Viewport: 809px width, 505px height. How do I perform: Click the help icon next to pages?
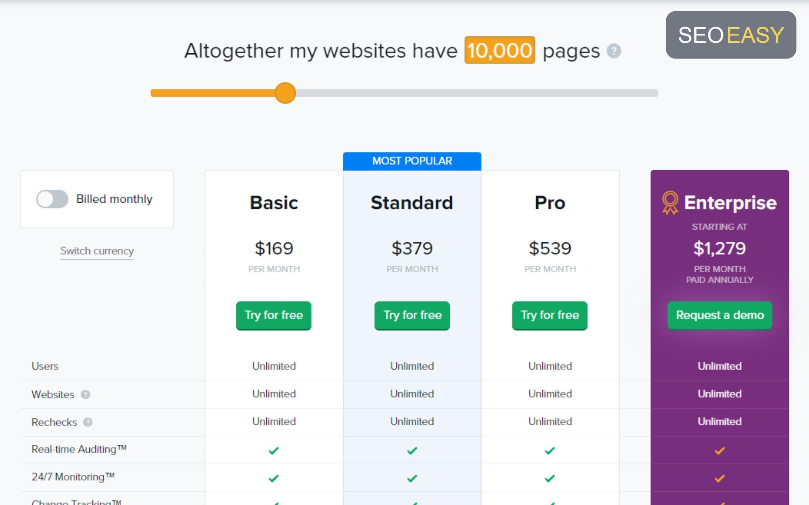coord(614,51)
